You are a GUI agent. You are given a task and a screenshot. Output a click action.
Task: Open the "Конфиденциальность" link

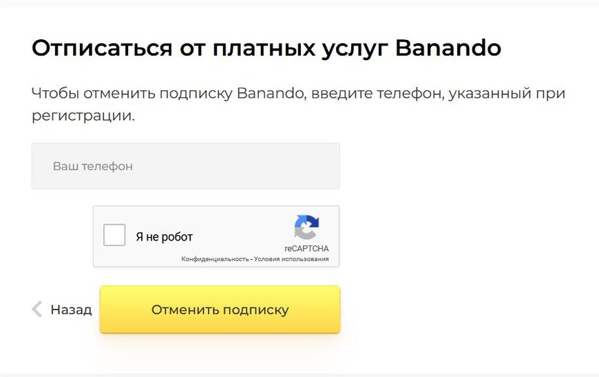pyautogui.click(x=215, y=259)
